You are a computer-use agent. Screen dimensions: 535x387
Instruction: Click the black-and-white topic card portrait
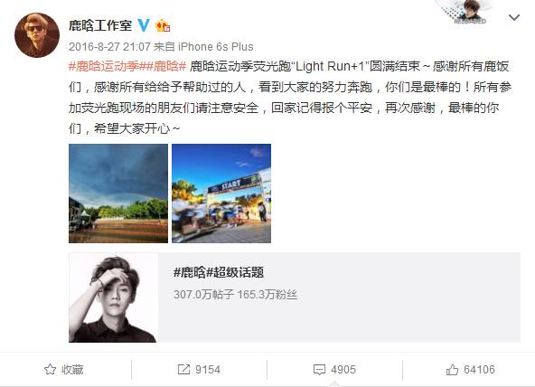(x=113, y=297)
